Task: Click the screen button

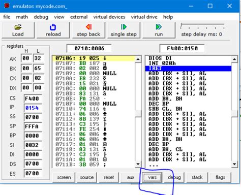Action: point(64,177)
